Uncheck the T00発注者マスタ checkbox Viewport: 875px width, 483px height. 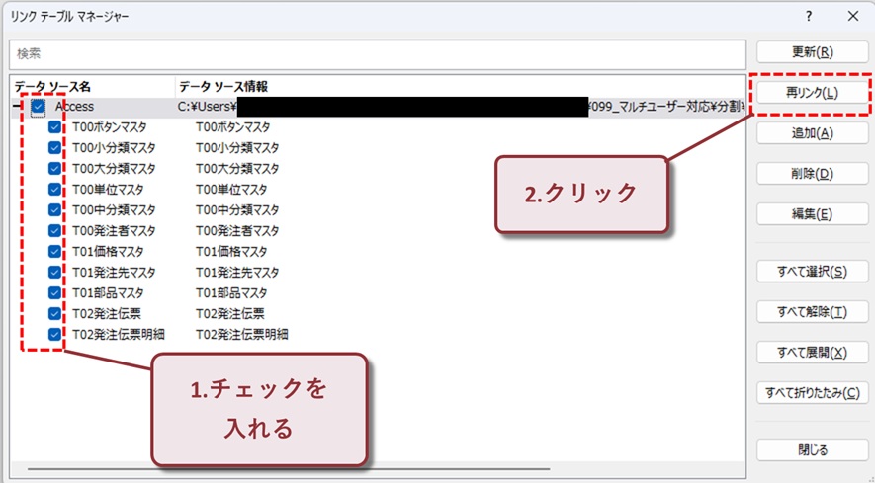pyautogui.click(x=54, y=230)
